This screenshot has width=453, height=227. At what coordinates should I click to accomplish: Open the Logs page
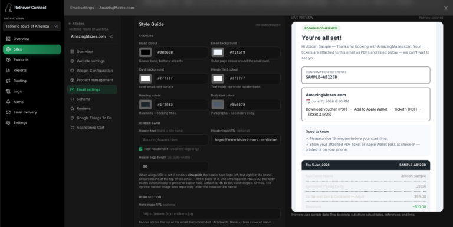point(32,91)
